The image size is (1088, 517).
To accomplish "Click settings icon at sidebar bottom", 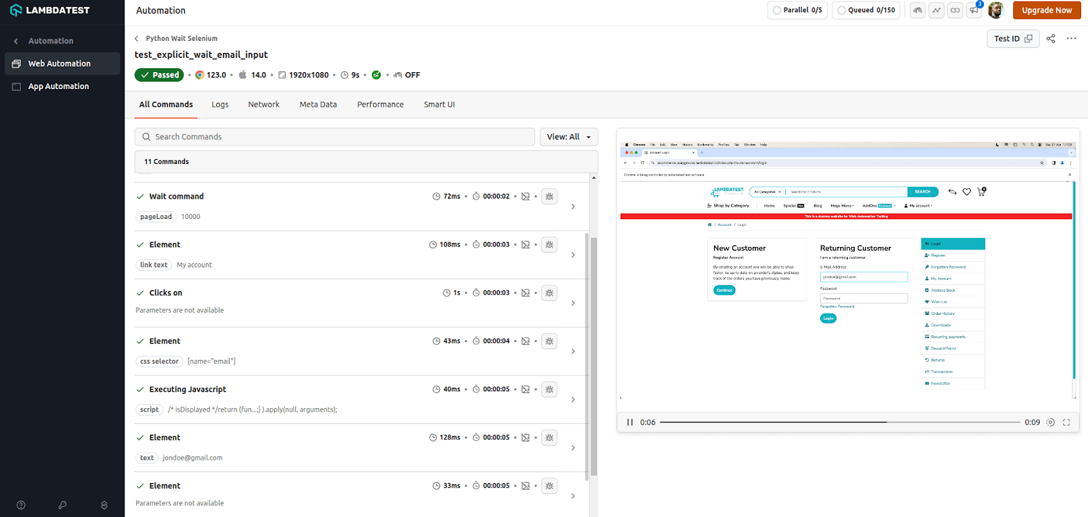I will (104, 505).
